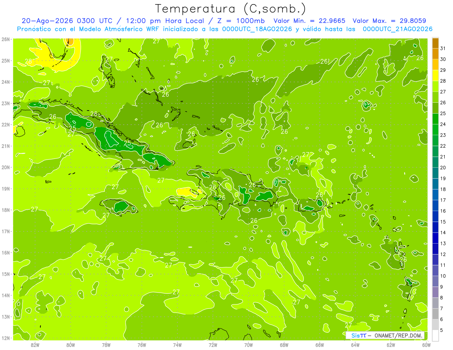Click the '30' value on the color legend
The height and width of the screenshot is (350, 453).
click(443, 59)
